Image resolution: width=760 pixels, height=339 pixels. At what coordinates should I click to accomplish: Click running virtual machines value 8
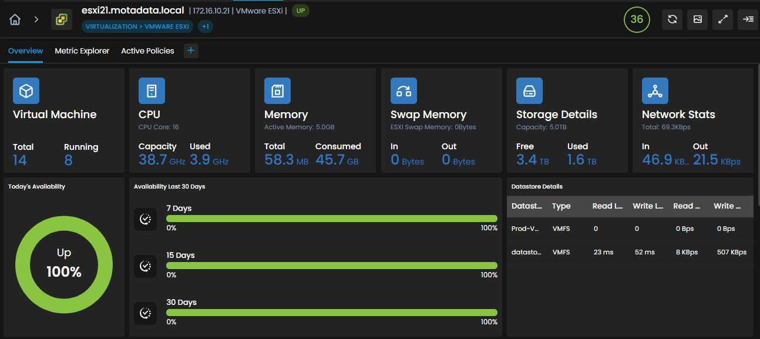(68, 160)
